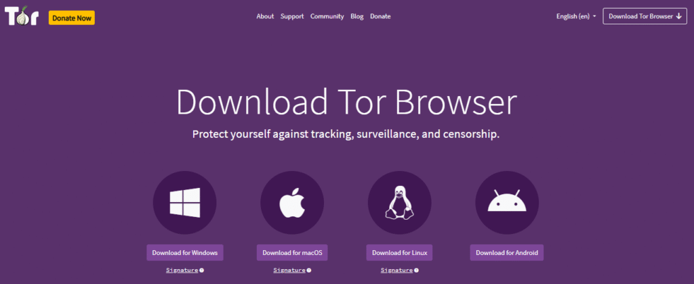The width and height of the screenshot is (694, 284).
Task: Click the help icon beside macOS Signature
Action: tap(309, 270)
